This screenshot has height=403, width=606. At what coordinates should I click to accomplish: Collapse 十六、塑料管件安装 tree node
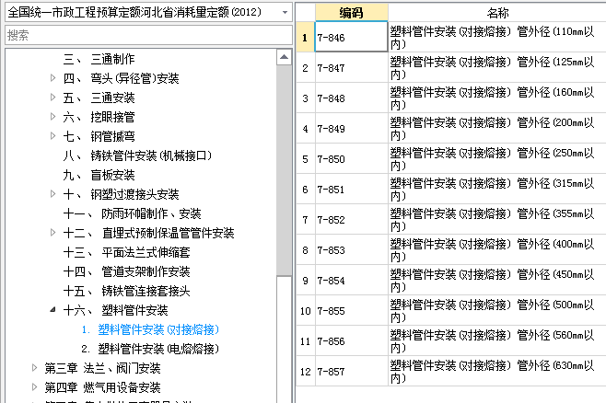[52, 309]
